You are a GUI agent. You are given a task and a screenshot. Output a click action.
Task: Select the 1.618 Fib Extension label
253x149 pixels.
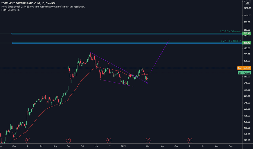(230, 31)
